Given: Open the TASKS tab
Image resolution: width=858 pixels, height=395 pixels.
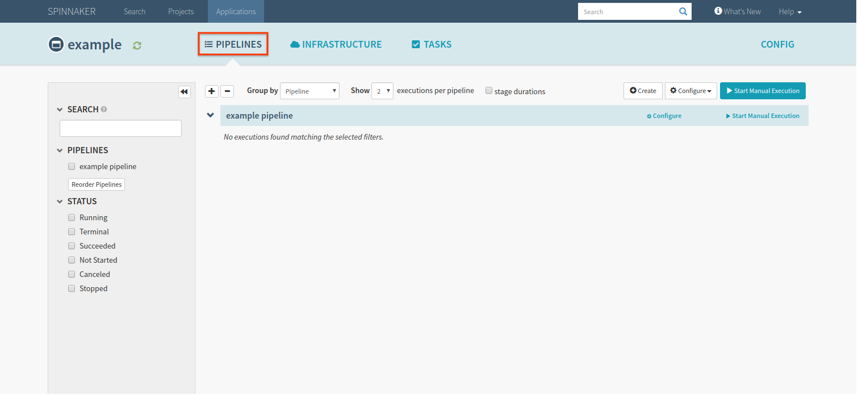Looking at the screenshot, I should 432,44.
